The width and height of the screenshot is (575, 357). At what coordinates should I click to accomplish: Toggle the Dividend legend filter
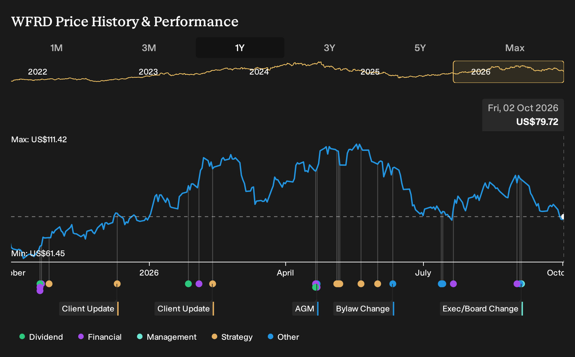pos(41,337)
